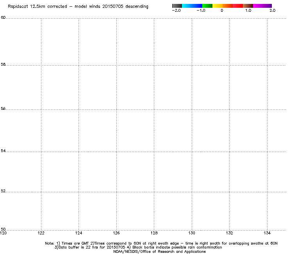
Task: Click the longitude label '130'
Action: click(x=192, y=233)
